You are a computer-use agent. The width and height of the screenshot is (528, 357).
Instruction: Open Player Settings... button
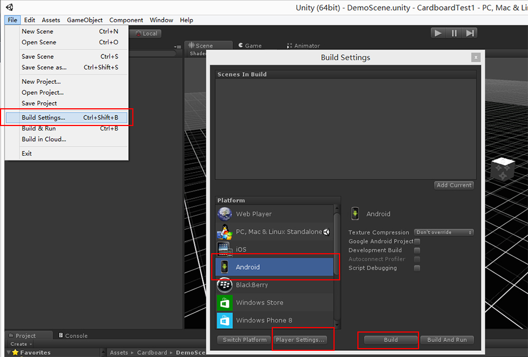tap(300, 340)
